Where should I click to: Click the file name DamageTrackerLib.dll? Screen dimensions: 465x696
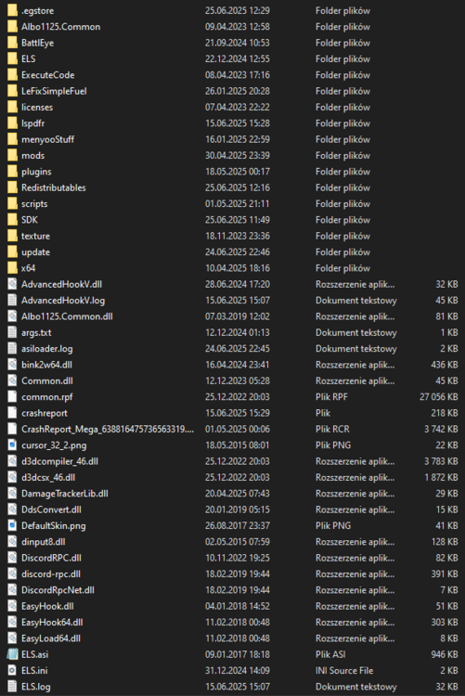tap(65, 493)
